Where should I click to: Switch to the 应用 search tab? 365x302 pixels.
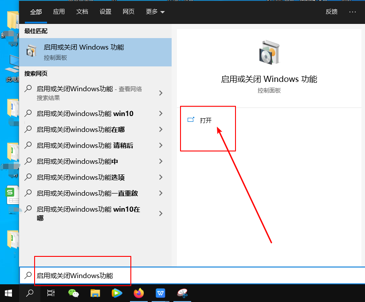[x=59, y=12]
